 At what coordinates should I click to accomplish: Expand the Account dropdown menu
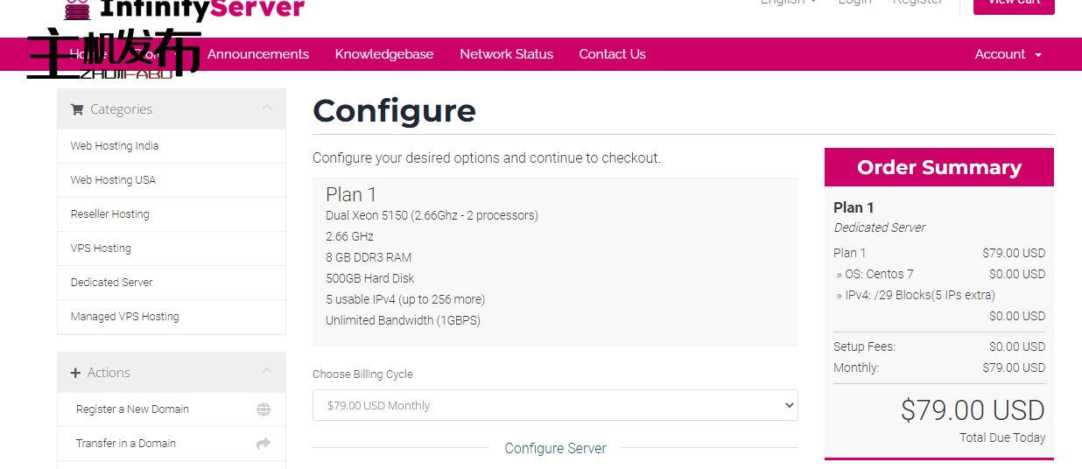(1008, 54)
